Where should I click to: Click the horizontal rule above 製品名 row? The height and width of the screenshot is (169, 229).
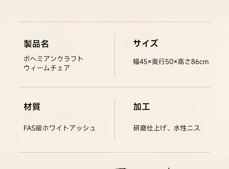tap(114, 22)
